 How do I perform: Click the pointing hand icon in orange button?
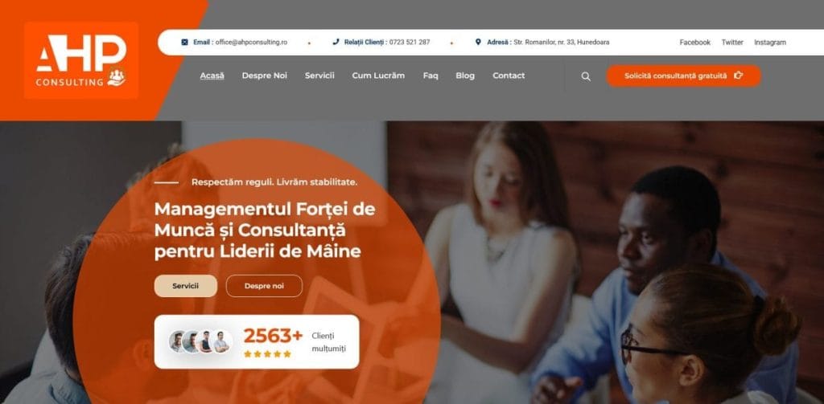point(739,75)
